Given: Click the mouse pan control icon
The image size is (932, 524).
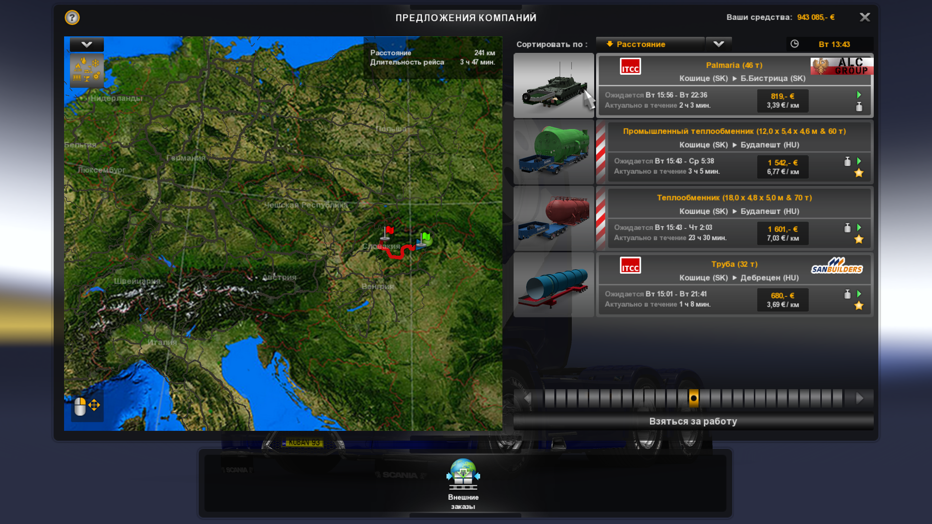Looking at the screenshot, I should click(x=87, y=405).
